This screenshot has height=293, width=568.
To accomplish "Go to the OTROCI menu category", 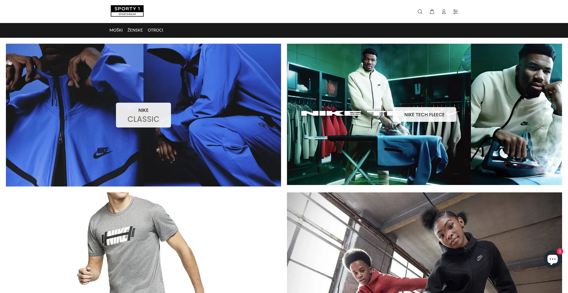I will [x=155, y=30].
